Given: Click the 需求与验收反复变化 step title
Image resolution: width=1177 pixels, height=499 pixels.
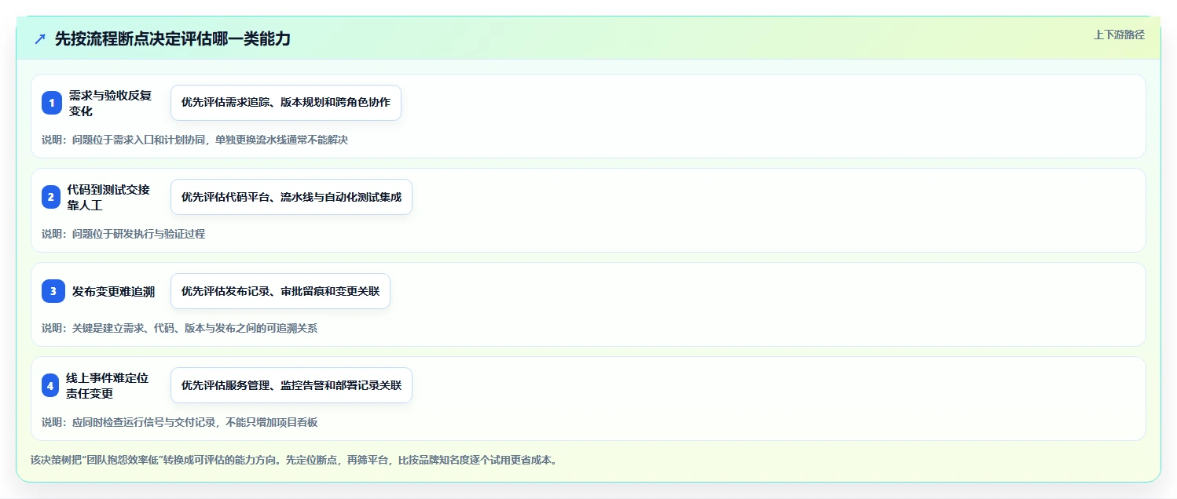Looking at the screenshot, I should pyautogui.click(x=110, y=103).
